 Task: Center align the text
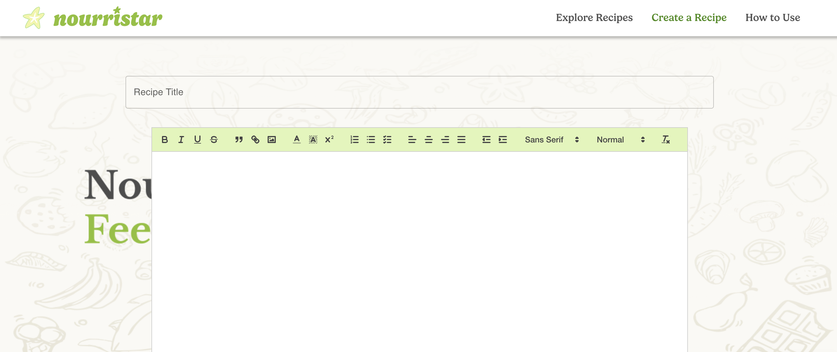tap(429, 140)
